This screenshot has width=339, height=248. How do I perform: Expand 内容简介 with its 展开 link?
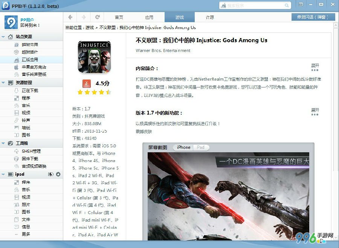pyautogui.click(x=315, y=67)
